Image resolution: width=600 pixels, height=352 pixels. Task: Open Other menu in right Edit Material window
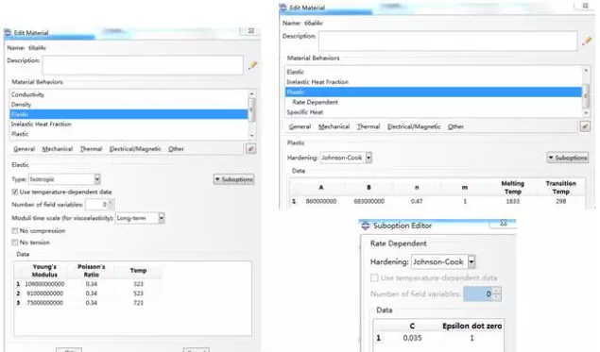[x=455, y=126]
